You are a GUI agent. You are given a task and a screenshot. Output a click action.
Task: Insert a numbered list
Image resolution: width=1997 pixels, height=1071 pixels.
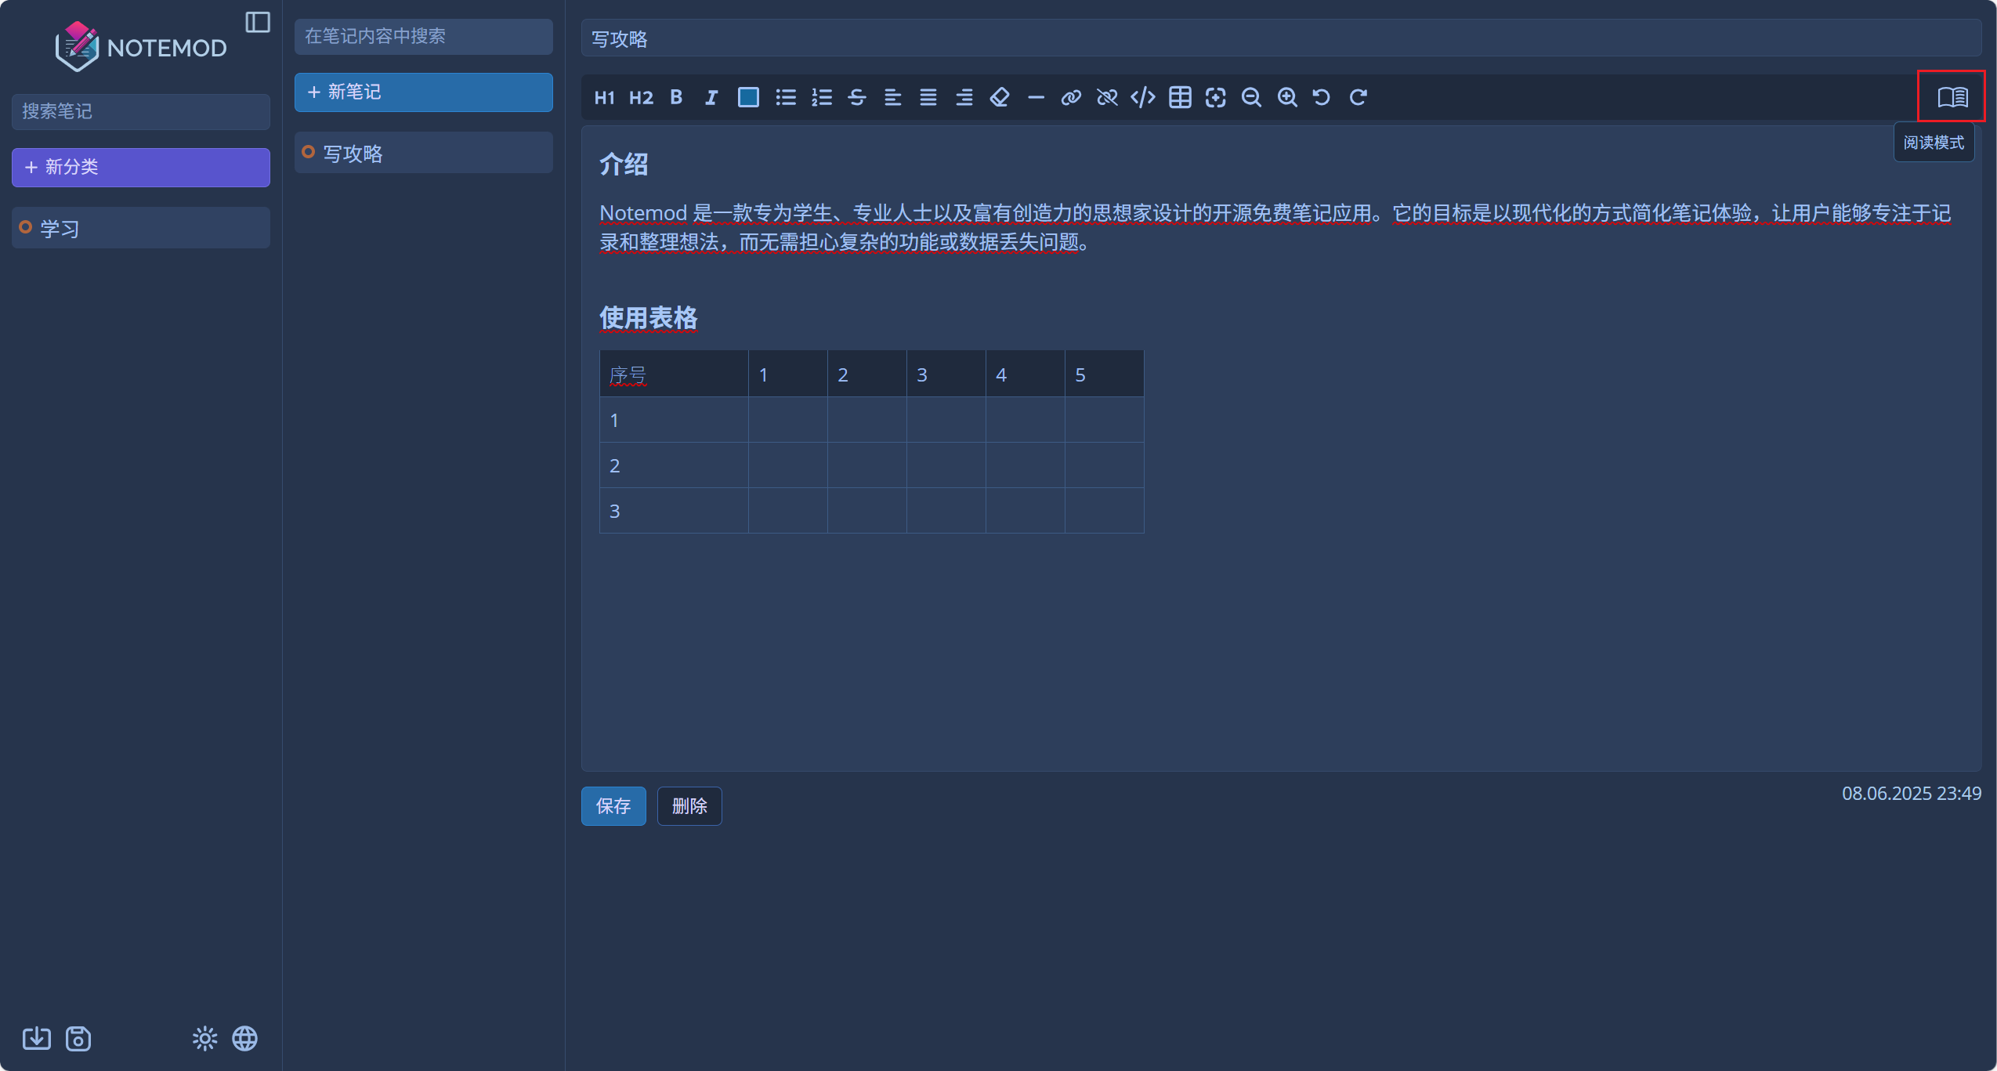point(822,97)
